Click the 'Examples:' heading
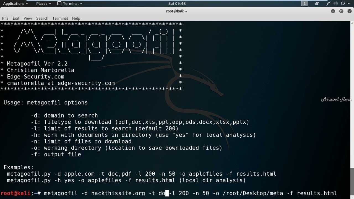 (19, 167)
